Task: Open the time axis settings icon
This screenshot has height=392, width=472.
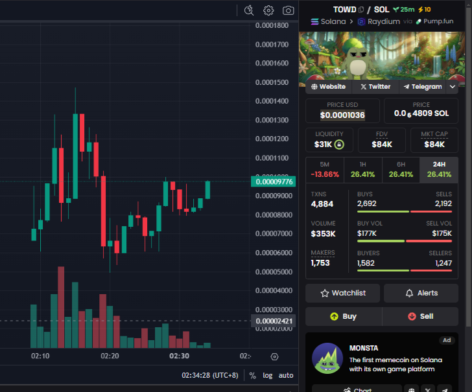Action: [x=274, y=356]
